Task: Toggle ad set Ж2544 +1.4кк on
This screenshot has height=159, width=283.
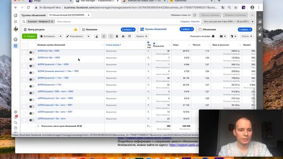Action: tap(32, 72)
